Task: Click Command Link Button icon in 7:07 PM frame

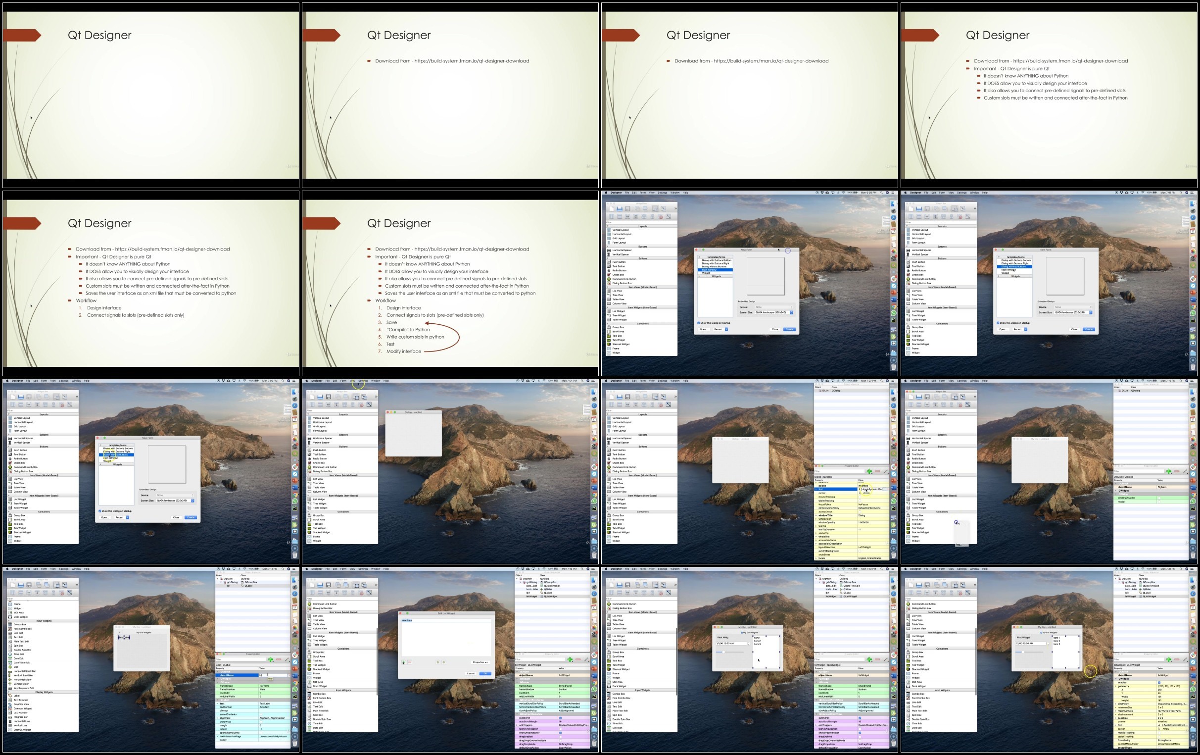Action: 609,467
